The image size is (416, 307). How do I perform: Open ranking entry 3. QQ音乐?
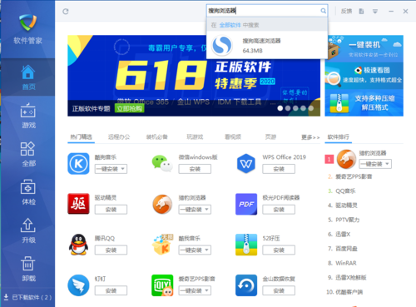342,191
